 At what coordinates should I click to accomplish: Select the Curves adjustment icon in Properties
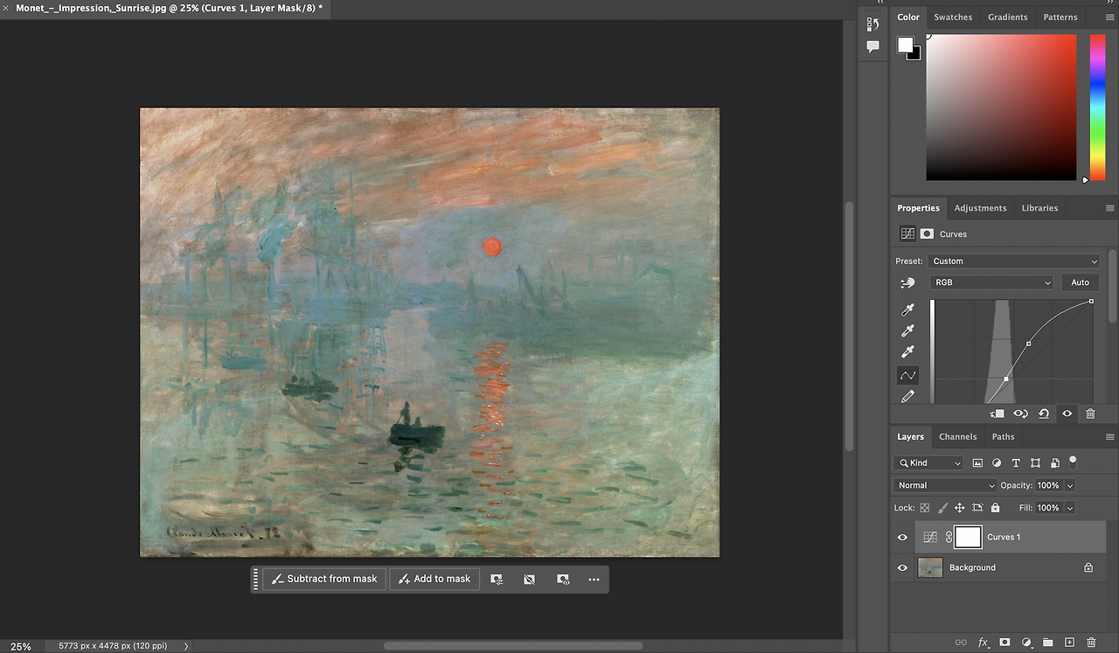tap(907, 234)
